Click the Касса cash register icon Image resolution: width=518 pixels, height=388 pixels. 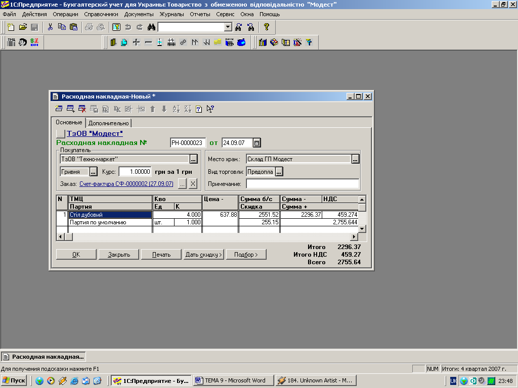coord(229,42)
